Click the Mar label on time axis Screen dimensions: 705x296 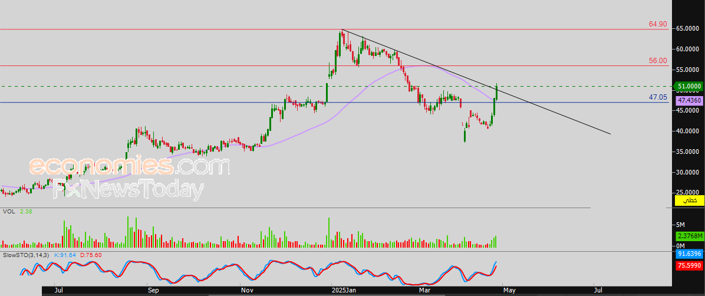point(426,291)
